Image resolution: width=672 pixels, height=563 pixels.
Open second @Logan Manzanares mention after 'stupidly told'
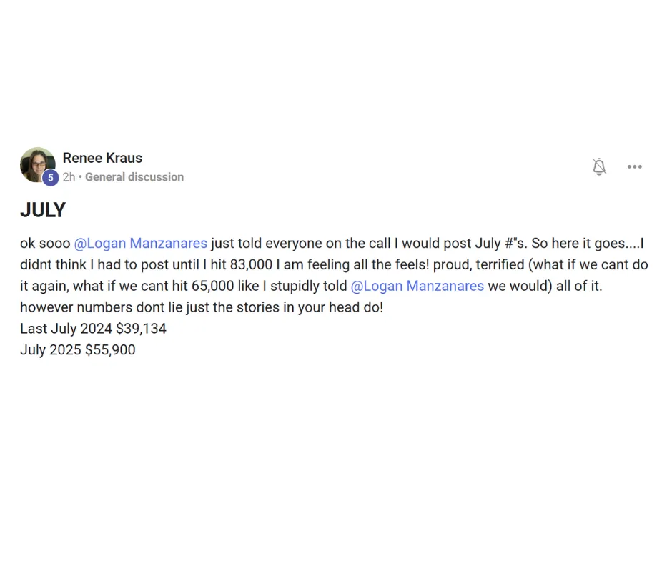point(417,286)
